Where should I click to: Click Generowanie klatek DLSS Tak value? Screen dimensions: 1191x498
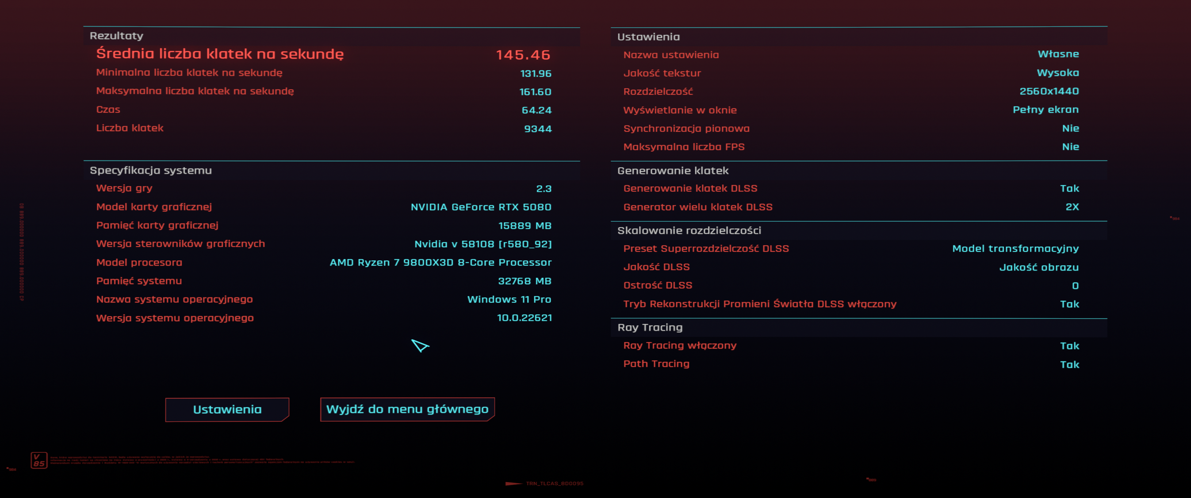tap(1069, 188)
